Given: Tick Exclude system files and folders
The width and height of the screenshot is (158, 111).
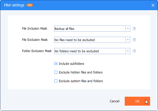Looking at the screenshot, I should [x=56, y=81].
